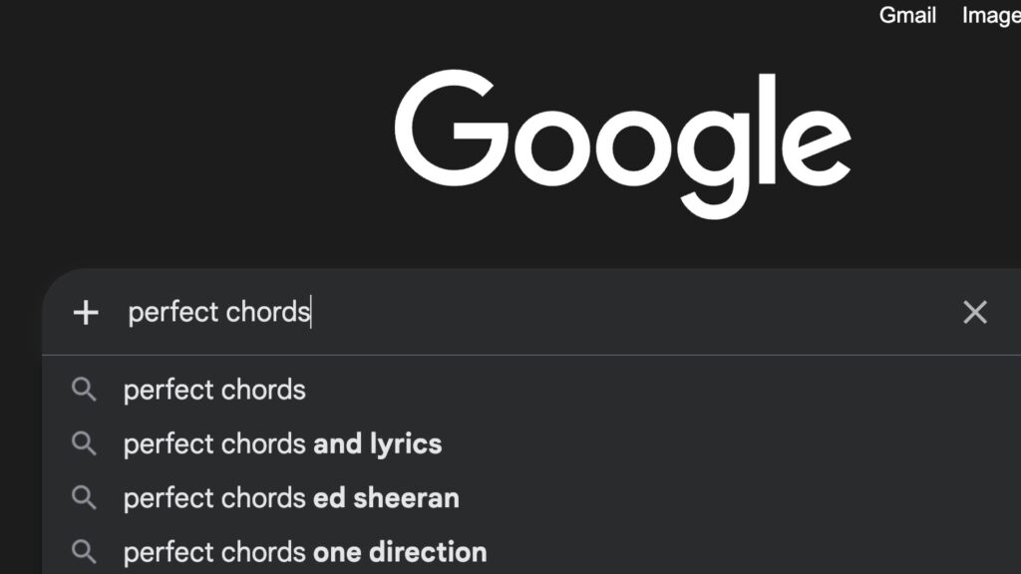Select 'perfect chords one direction' suggestion
Image resolution: width=1021 pixels, height=574 pixels.
[x=305, y=551]
